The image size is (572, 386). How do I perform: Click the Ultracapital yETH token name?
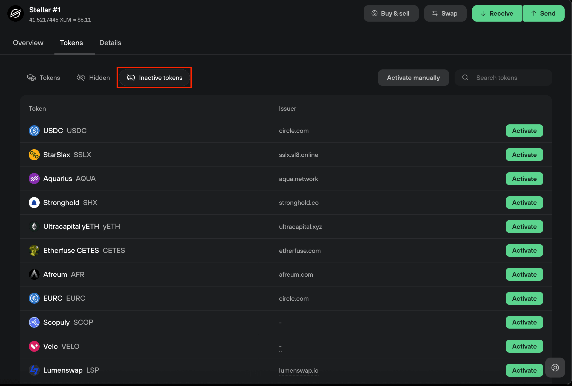tap(71, 227)
